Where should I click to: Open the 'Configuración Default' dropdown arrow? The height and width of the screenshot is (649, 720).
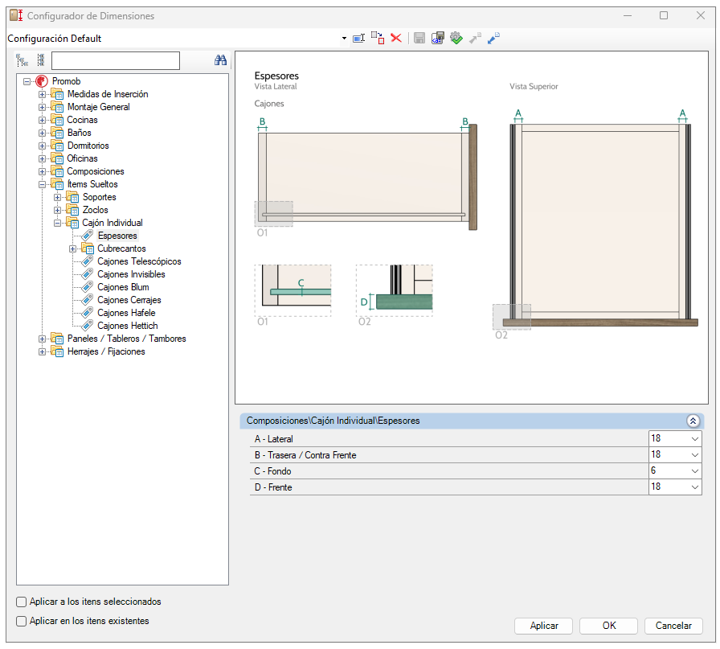[x=344, y=38]
